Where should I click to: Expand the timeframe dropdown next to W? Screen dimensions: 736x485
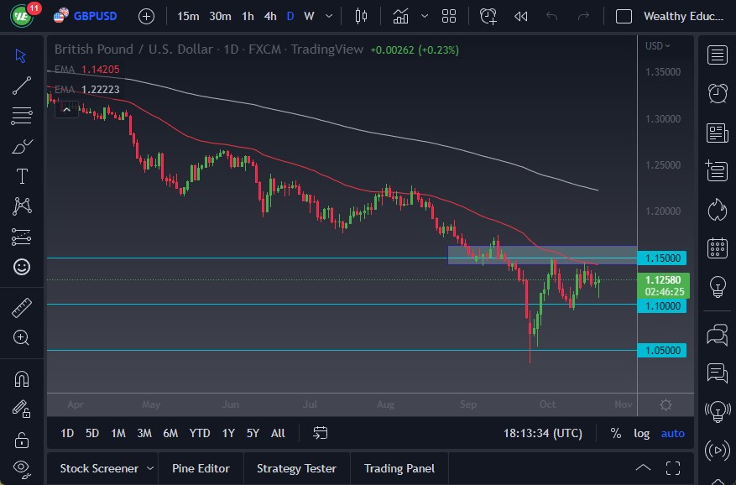coord(329,16)
